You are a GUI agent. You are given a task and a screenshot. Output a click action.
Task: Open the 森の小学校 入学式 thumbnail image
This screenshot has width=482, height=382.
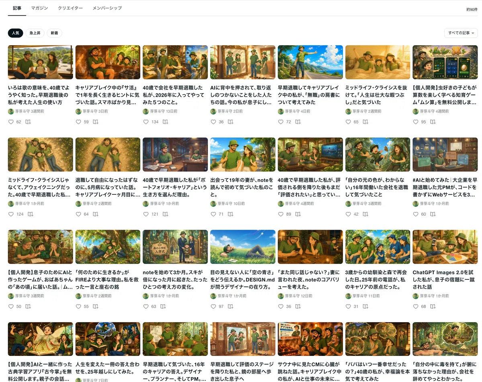pyautogui.click(x=175, y=247)
